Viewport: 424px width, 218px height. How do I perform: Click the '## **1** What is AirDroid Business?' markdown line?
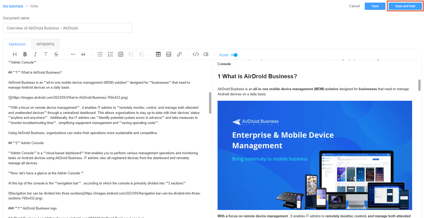click(35, 72)
